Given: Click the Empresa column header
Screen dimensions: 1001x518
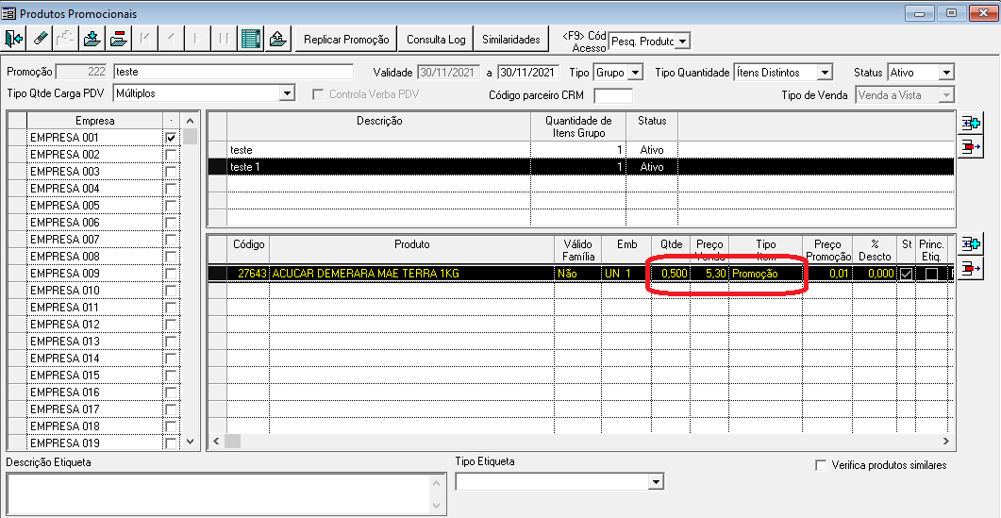Looking at the screenshot, I should point(95,120).
